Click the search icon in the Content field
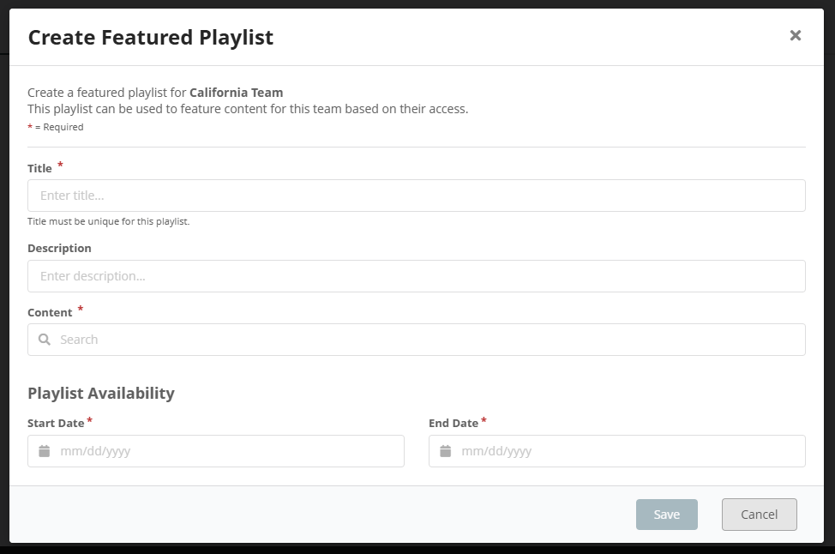Screen dimensions: 835x554 point(44,340)
